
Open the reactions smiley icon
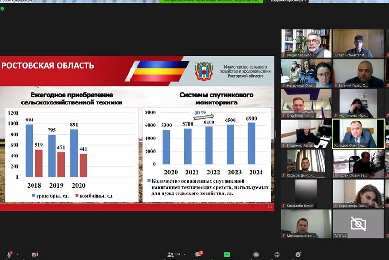pyautogui.click(x=298, y=254)
